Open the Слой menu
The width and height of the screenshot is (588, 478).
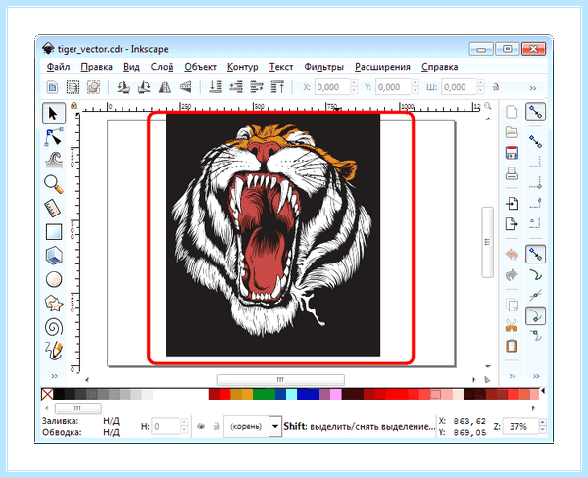point(162,67)
